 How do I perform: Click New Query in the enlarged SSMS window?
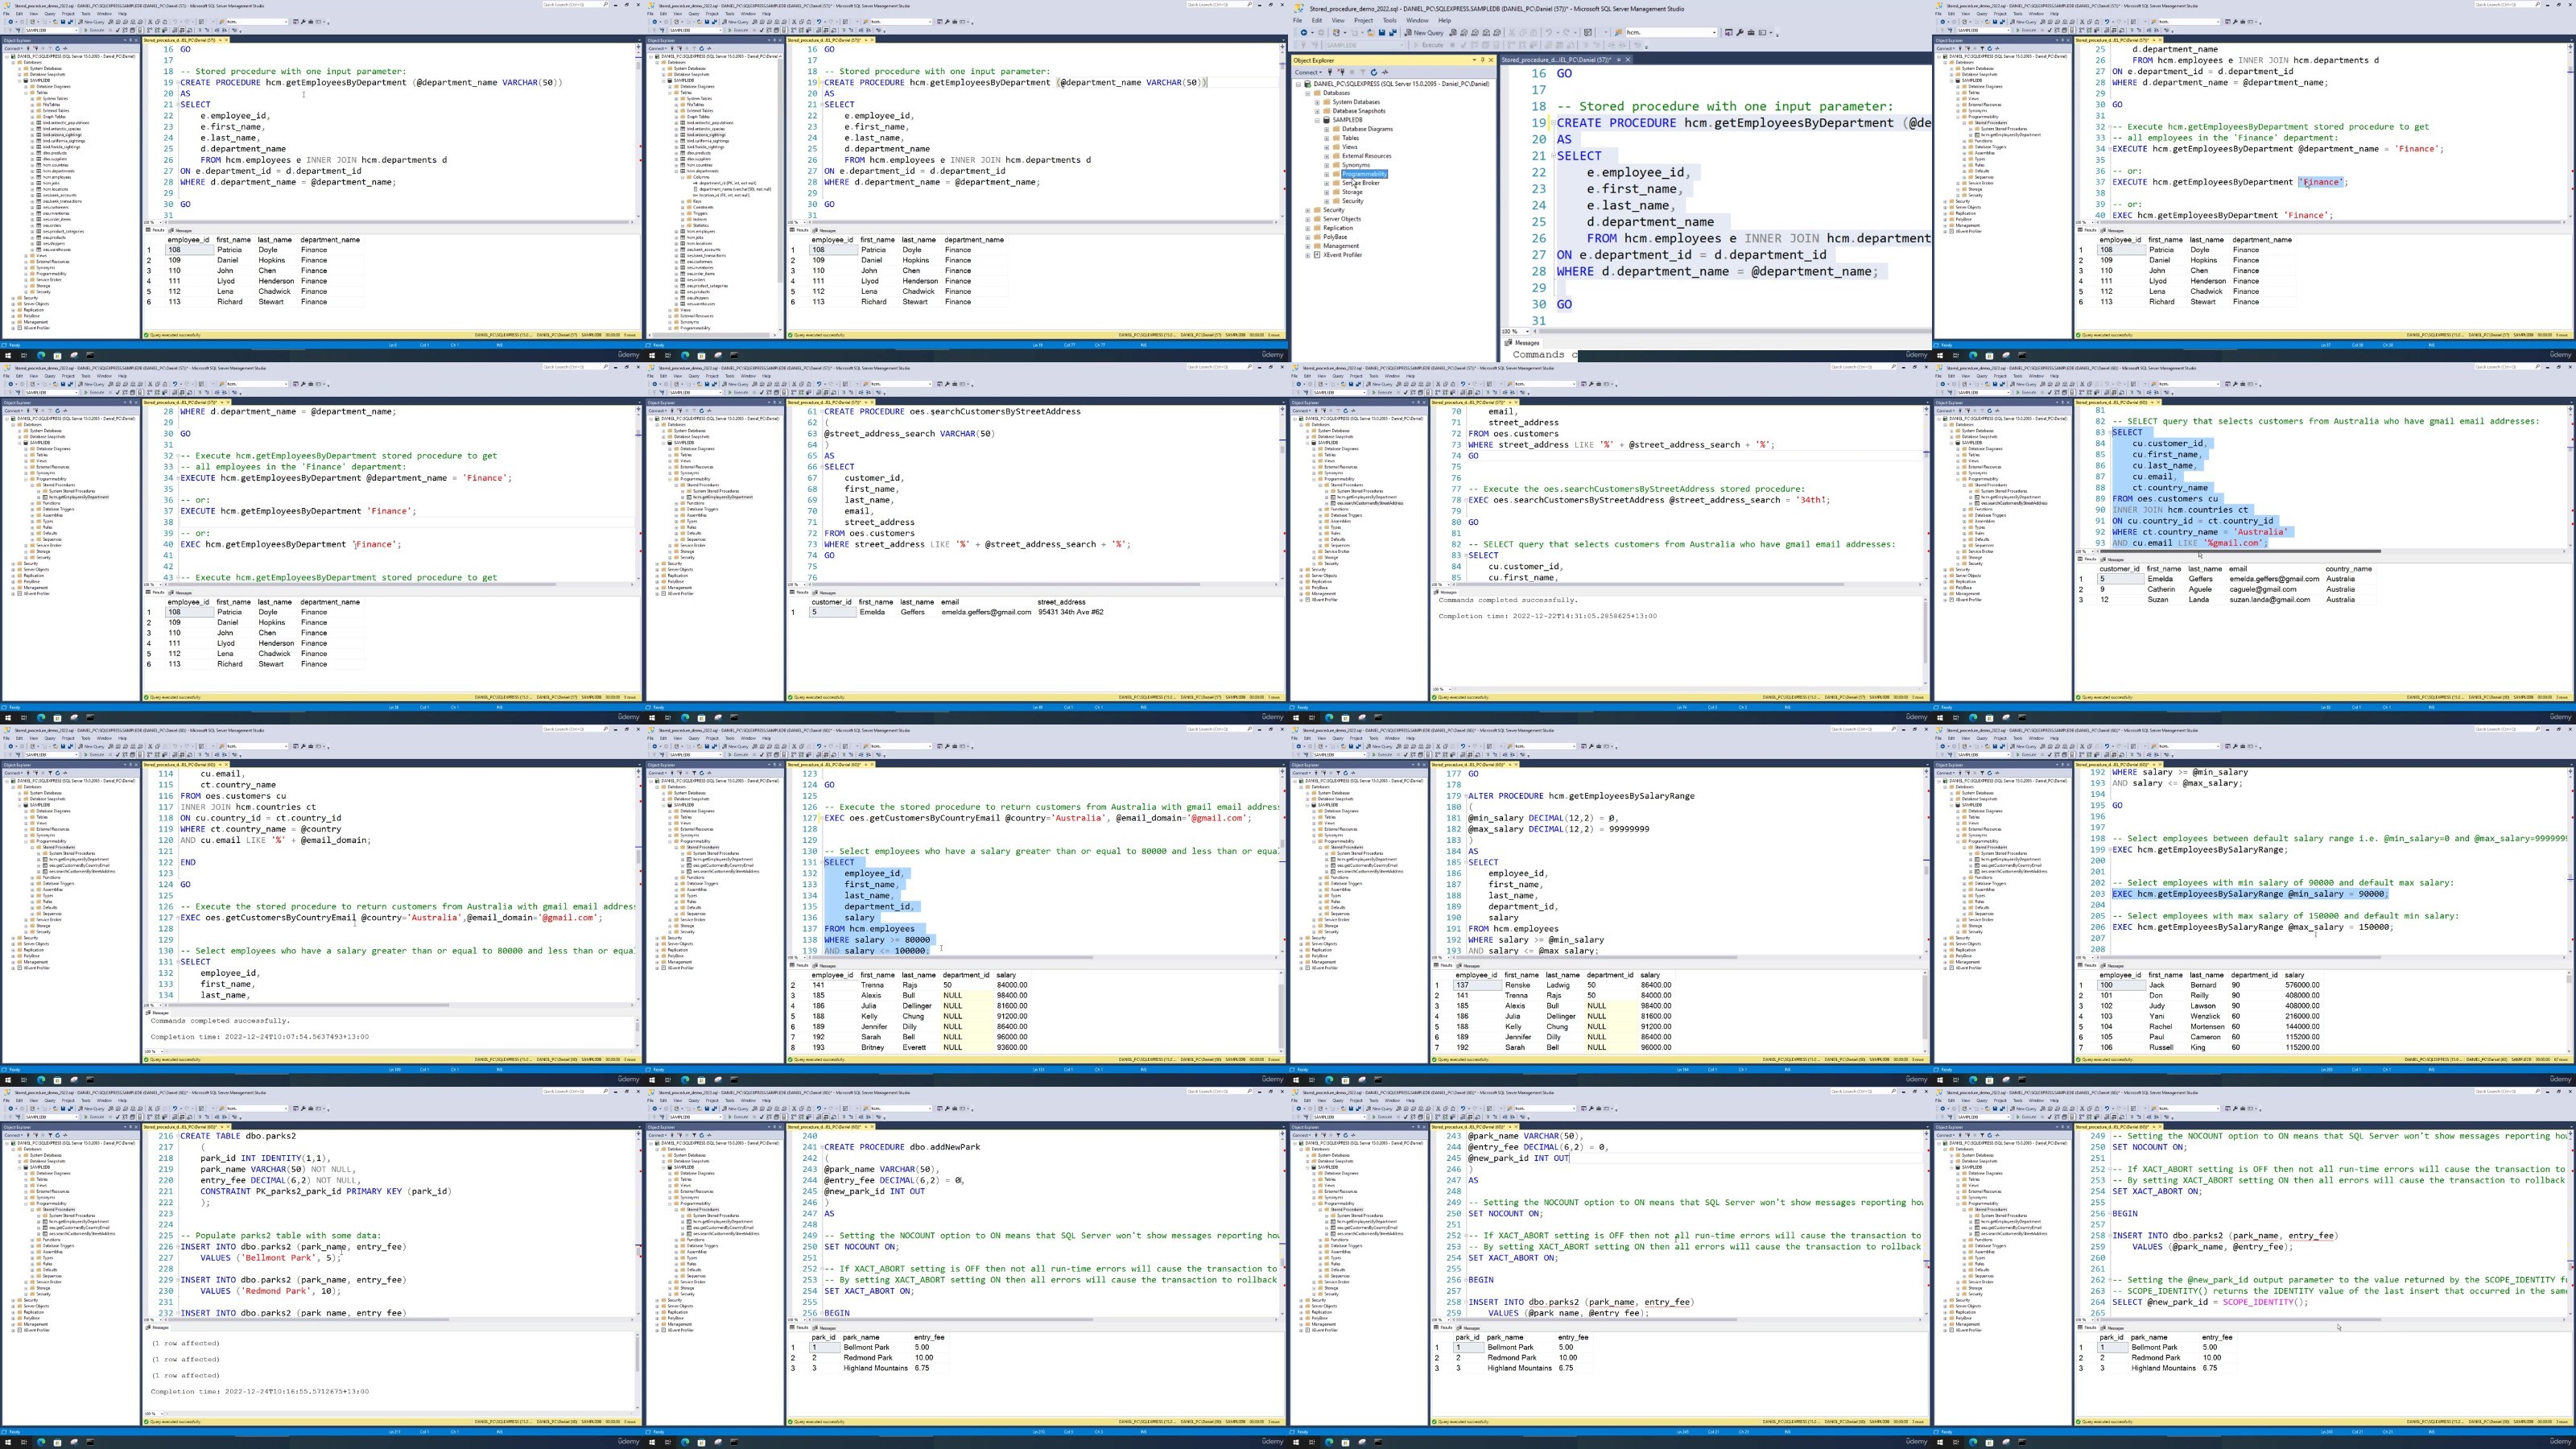coord(1424,33)
